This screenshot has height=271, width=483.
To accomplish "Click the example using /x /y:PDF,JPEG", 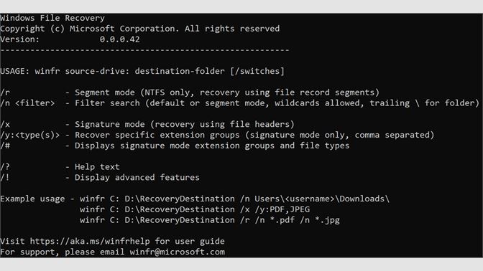I will point(195,209).
